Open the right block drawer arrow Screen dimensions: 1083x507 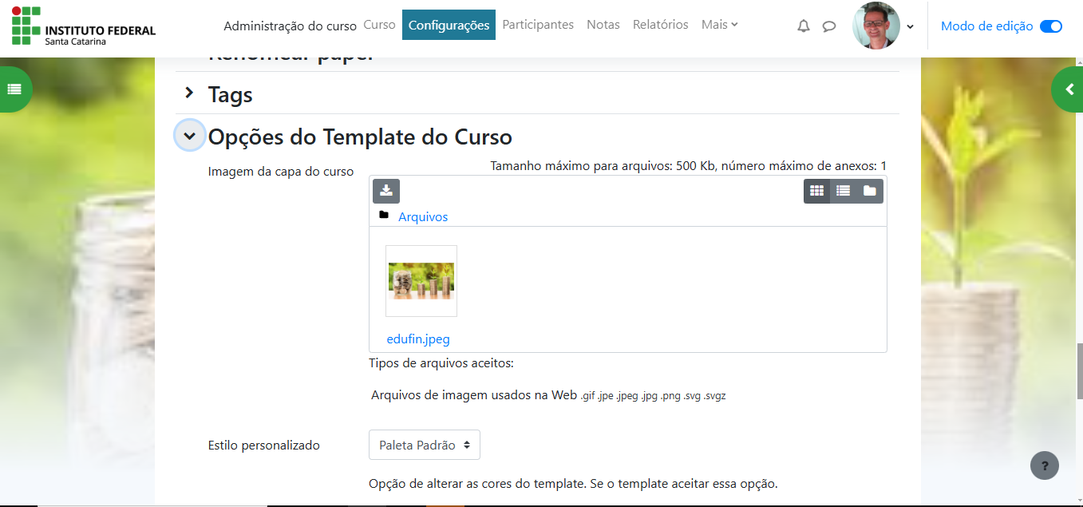pyautogui.click(x=1069, y=89)
